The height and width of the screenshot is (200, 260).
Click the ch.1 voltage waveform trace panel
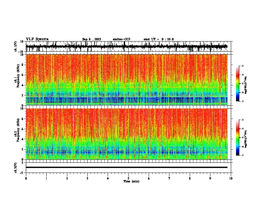coord(128,46)
